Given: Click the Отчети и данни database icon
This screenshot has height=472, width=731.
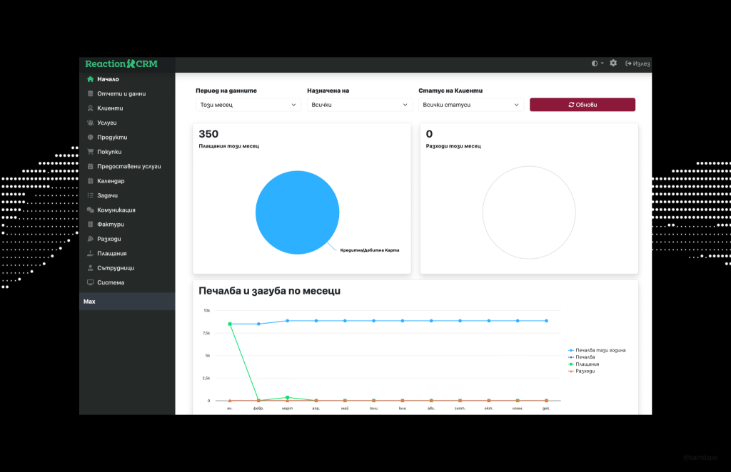Looking at the screenshot, I should [x=90, y=94].
